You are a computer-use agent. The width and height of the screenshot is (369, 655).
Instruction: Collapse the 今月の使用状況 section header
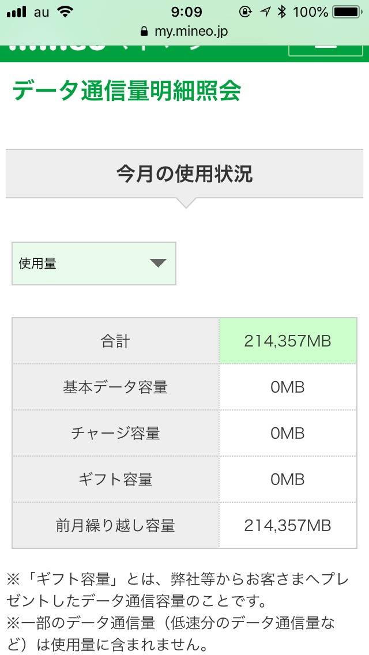(184, 174)
